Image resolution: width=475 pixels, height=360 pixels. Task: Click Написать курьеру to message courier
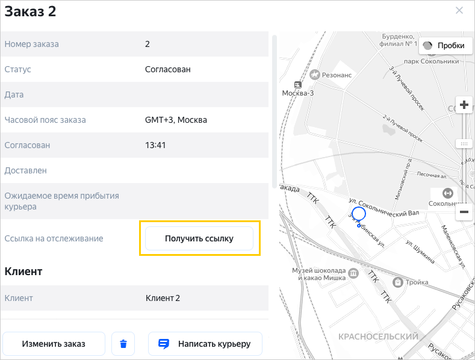point(205,344)
